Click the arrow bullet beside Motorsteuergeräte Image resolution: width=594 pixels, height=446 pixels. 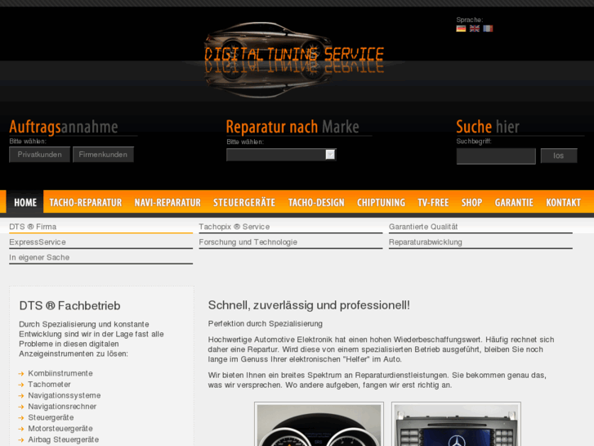(21, 429)
